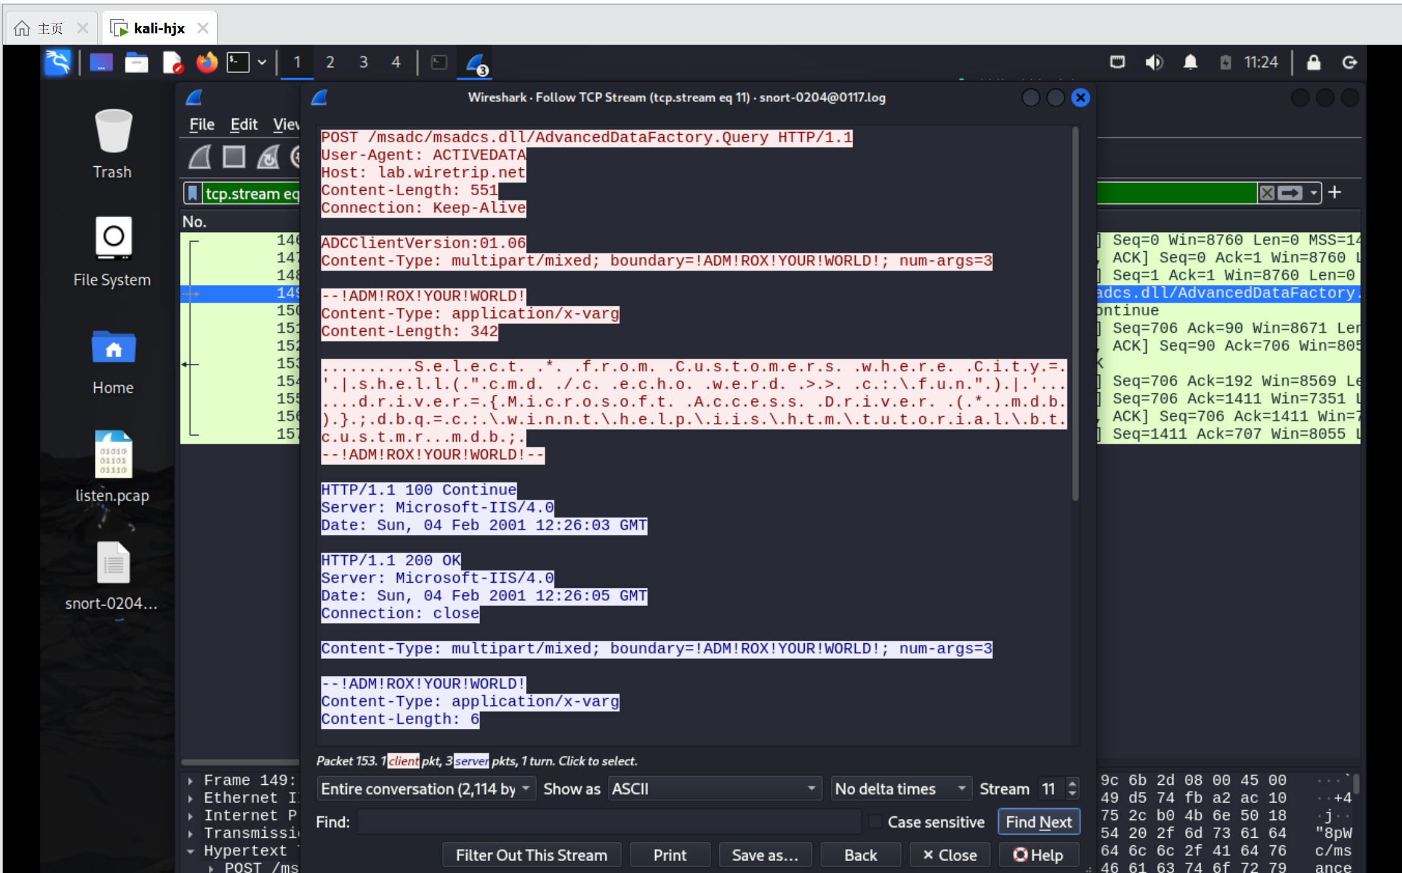Open the No delta times dropdown
Image resolution: width=1402 pixels, height=873 pixels.
coord(901,789)
